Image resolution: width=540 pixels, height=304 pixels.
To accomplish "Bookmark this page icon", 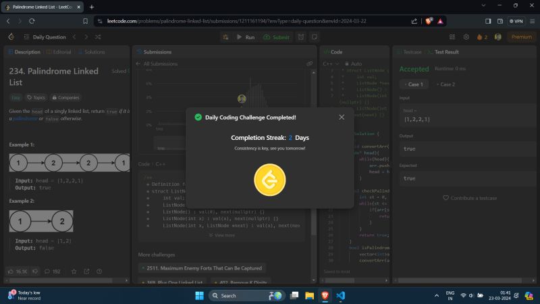I will coord(86,21).
